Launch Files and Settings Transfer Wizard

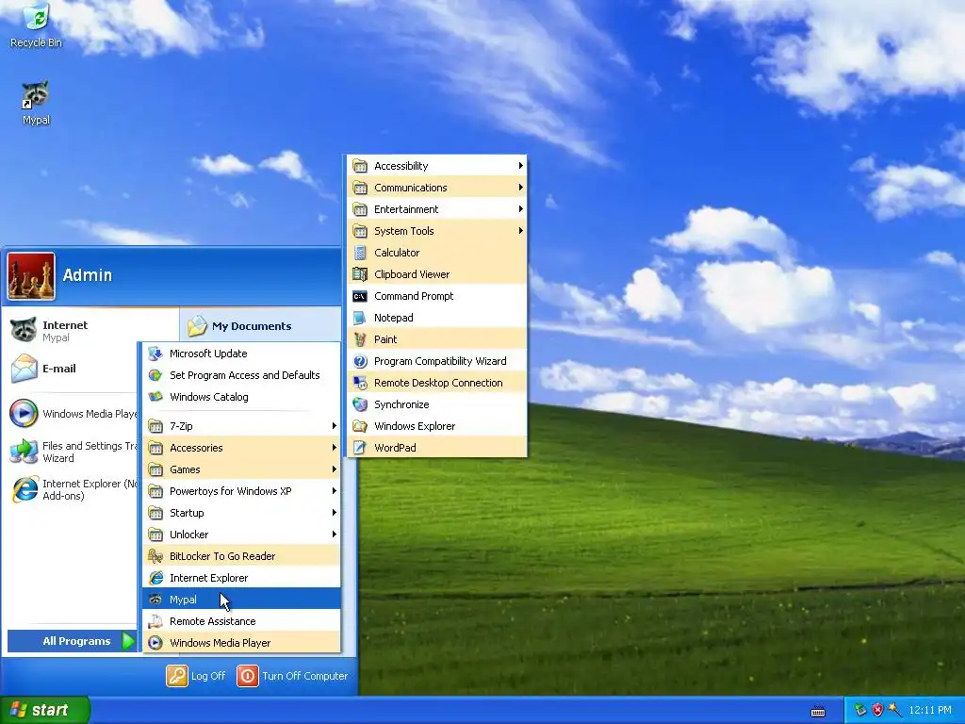pyautogui.click(x=74, y=452)
